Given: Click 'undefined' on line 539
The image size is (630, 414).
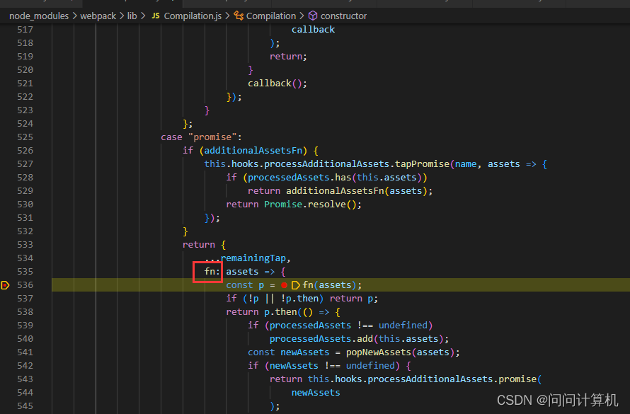Looking at the screenshot, I should (x=403, y=326).
